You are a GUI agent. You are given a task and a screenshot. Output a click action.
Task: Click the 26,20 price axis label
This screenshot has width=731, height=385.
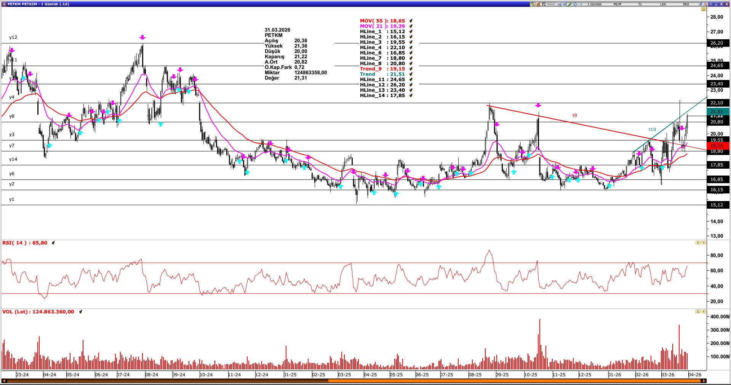click(718, 43)
